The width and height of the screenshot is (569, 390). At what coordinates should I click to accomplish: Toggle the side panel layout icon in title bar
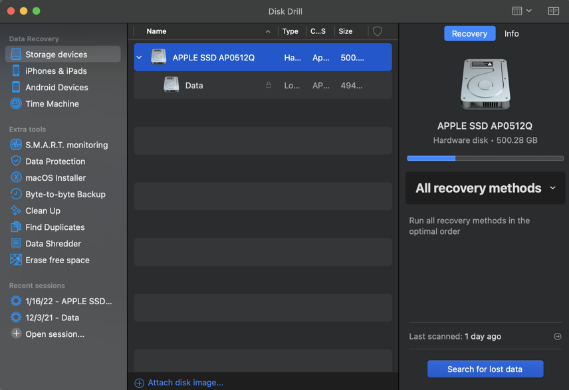click(554, 11)
